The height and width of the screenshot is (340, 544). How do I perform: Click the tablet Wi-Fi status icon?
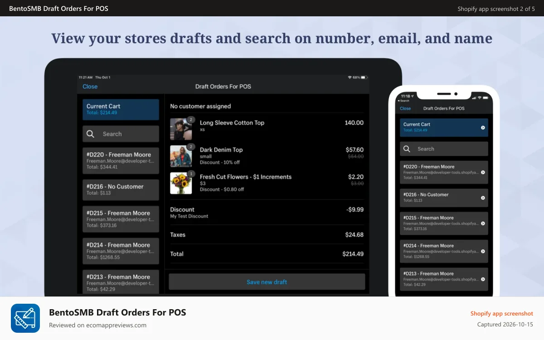350,78
